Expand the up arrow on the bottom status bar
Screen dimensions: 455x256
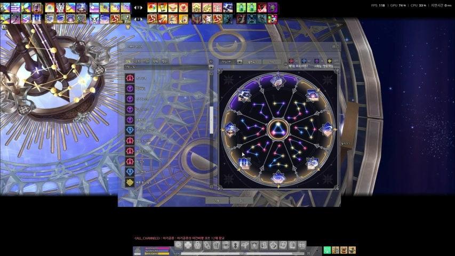pos(317,251)
